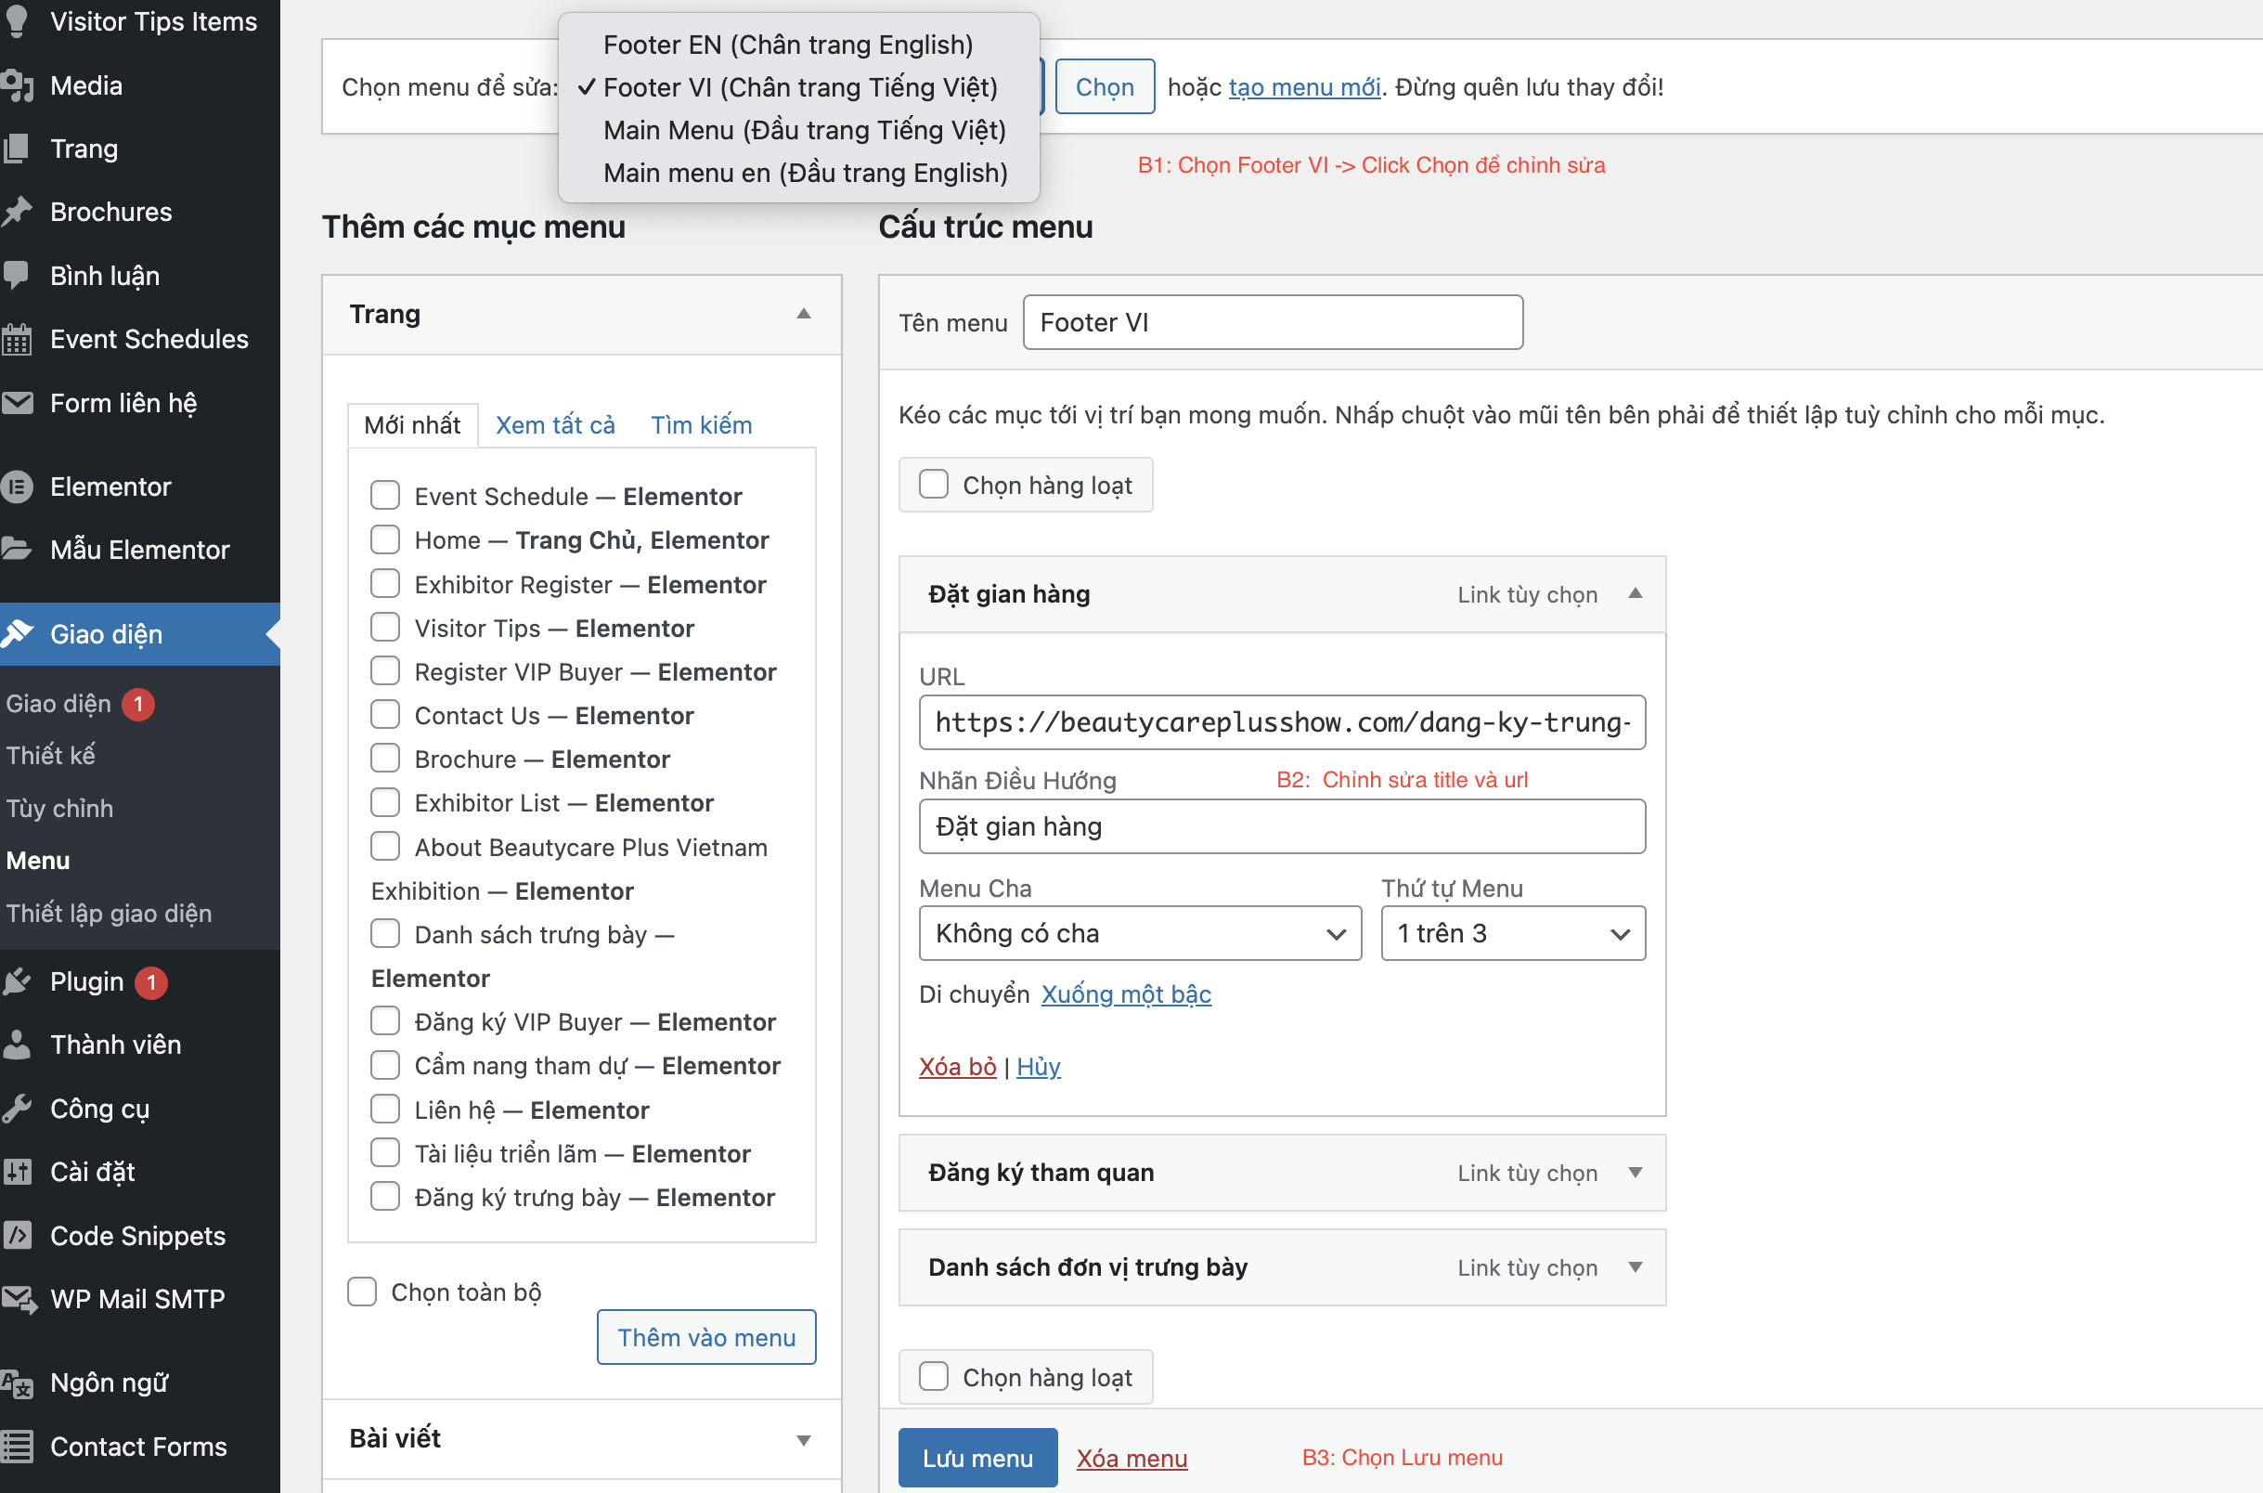
Task: Click the Code Snippets icon
Action: pyautogui.click(x=17, y=1236)
